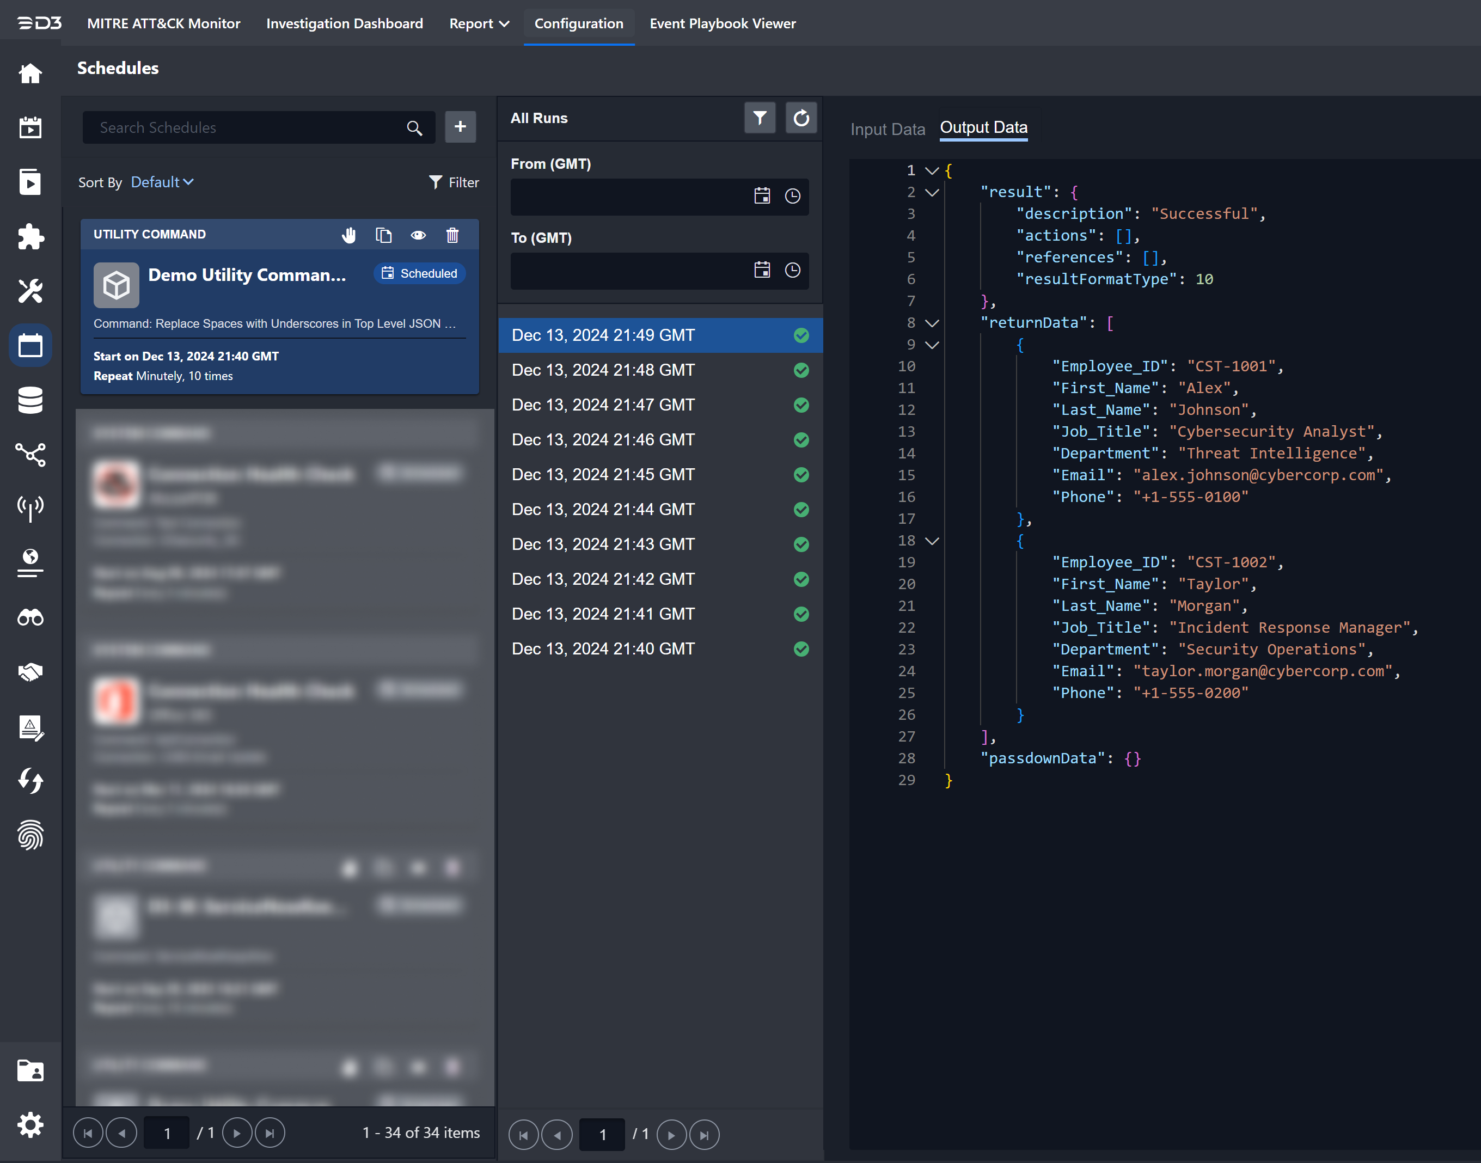Open the To (GMT) clock time picker
The width and height of the screenshot is (1481, 1163).
[x=792, y=270]
